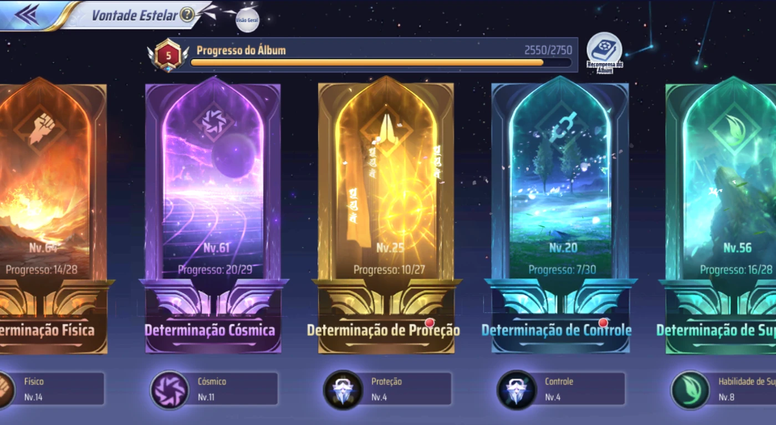Open the green Determinação de Suporte card

(x=719, y=216)
